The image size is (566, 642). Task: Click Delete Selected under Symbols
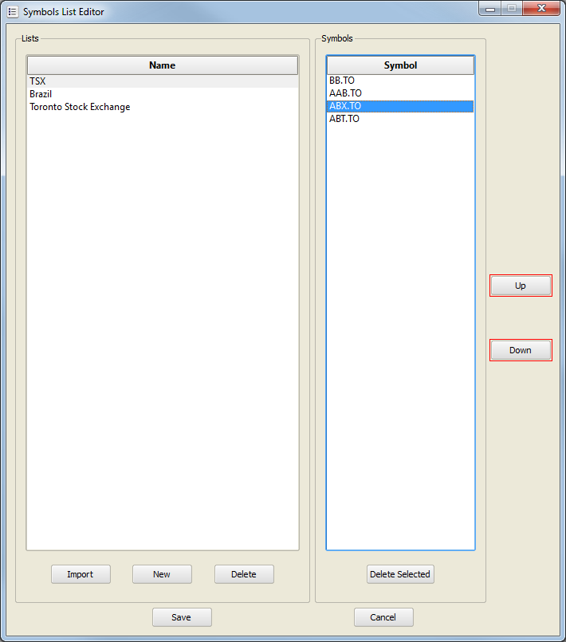click(400, 574)
